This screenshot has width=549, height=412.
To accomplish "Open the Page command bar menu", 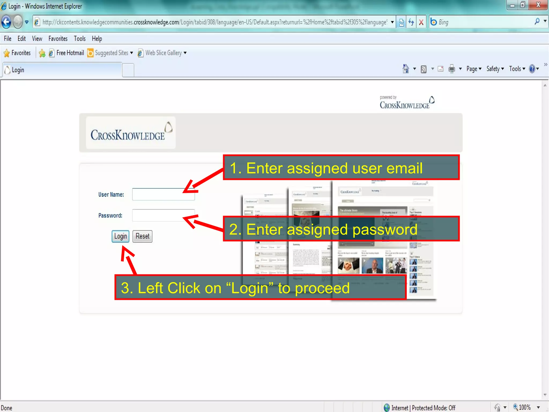I will (474, 69).
